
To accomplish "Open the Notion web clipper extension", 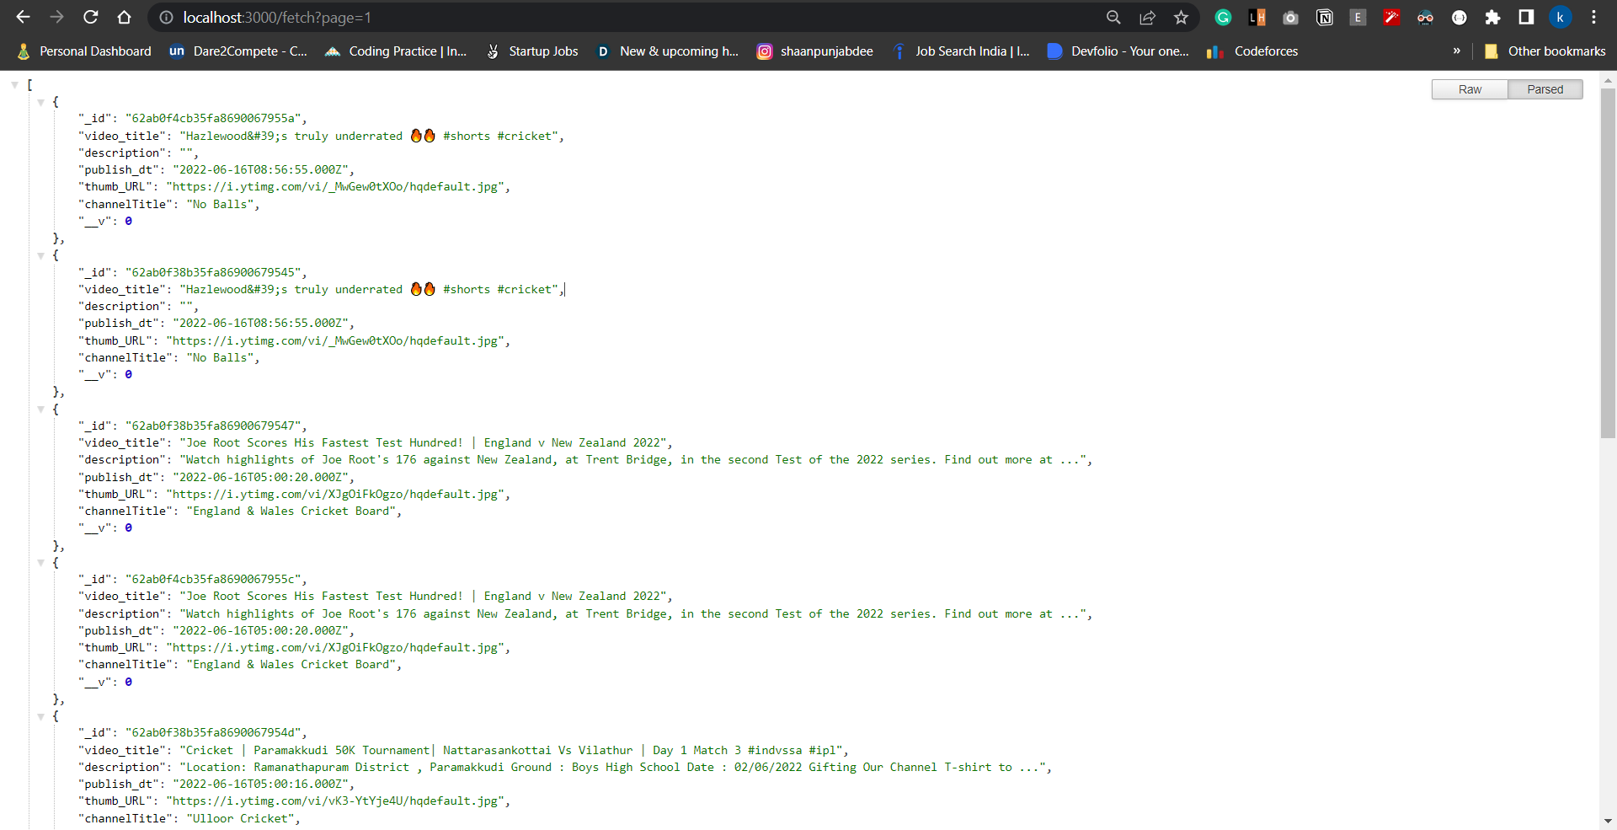I will click(x=1324, y=17).
